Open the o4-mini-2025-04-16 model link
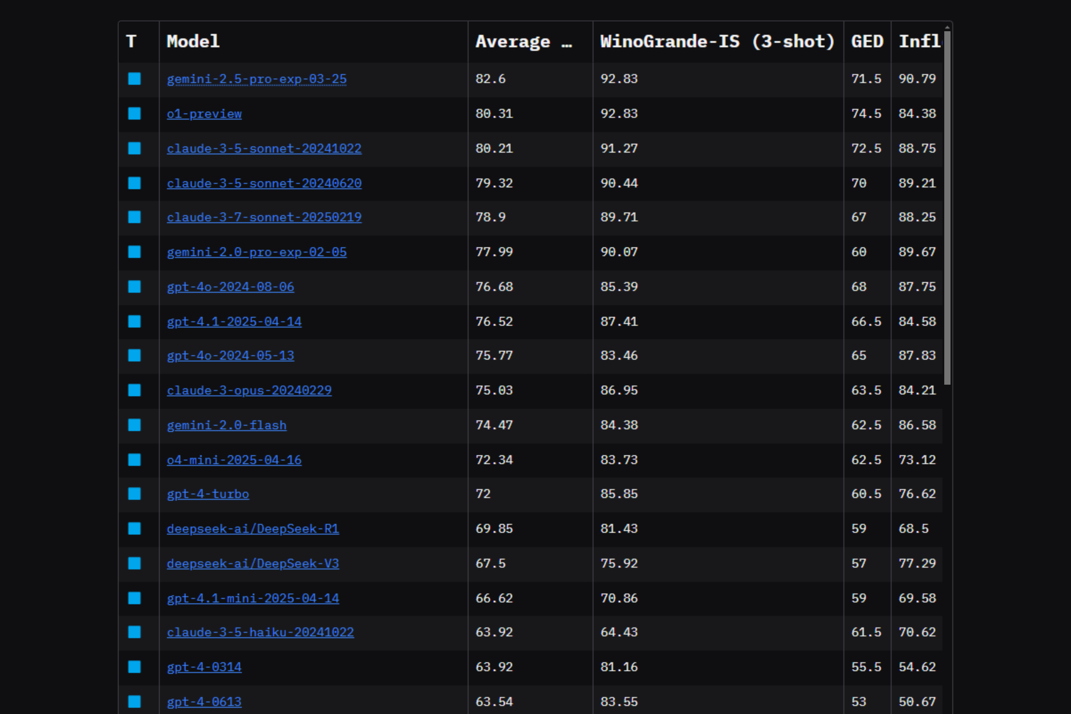 [234, 461]
